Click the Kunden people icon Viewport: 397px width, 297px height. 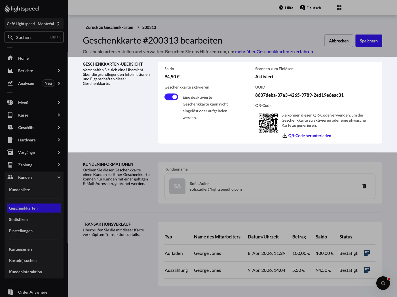click(x=10, y=177)
